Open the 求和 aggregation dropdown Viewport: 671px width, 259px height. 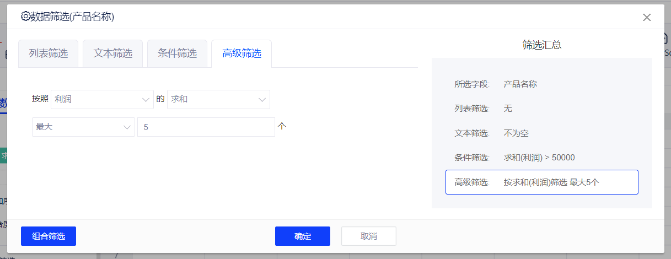point(218,100)
